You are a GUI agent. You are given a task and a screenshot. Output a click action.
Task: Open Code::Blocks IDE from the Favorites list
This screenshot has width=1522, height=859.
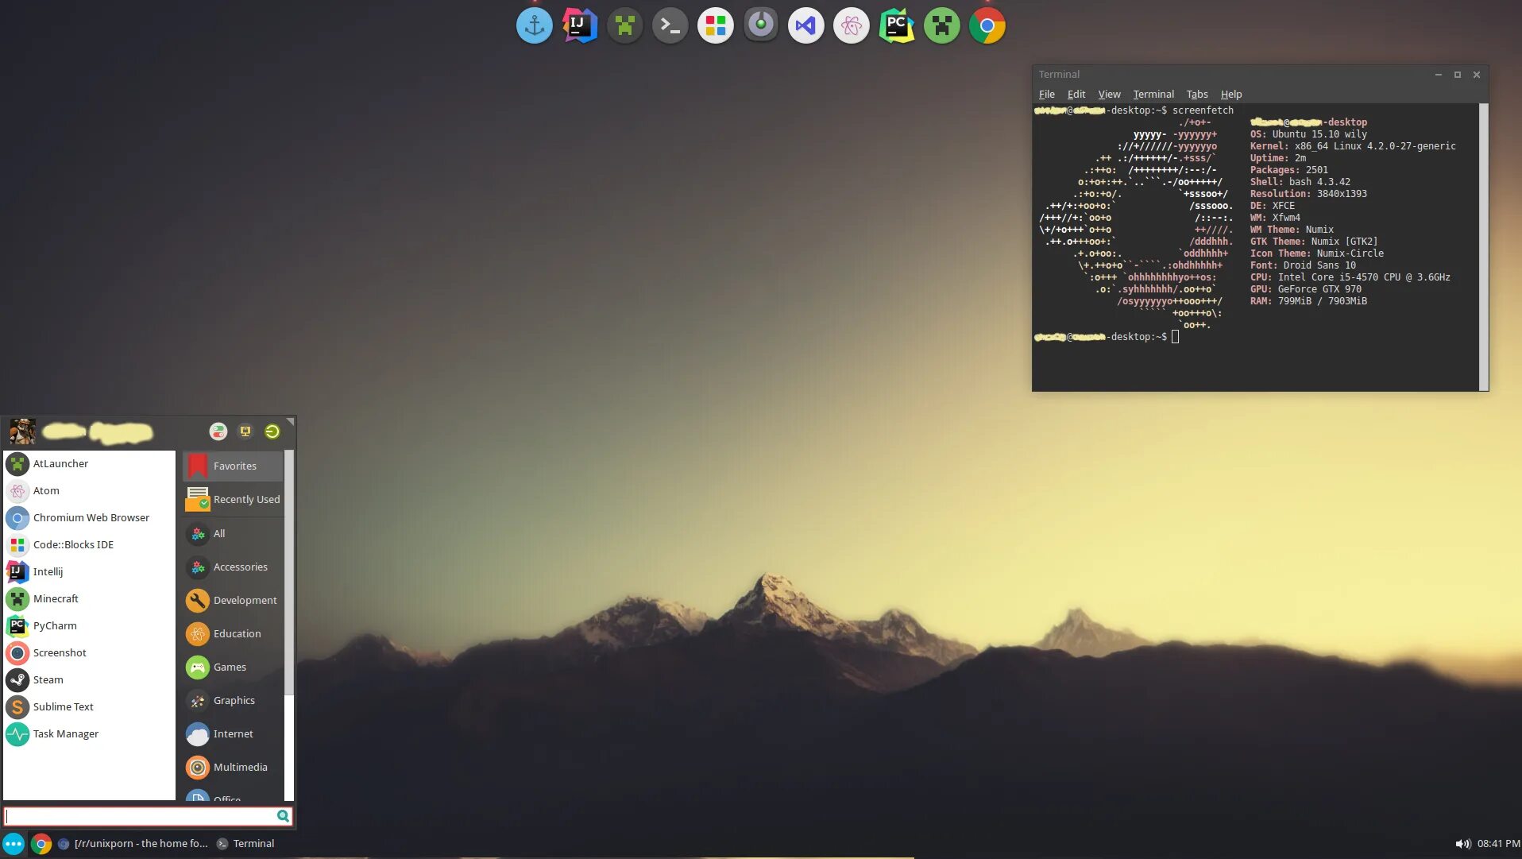[x=89, y=545]
